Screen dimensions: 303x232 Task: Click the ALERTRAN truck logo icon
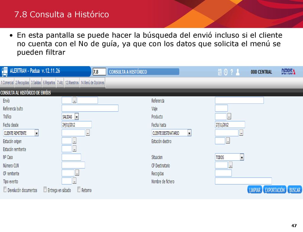click(x=5, y=71)
